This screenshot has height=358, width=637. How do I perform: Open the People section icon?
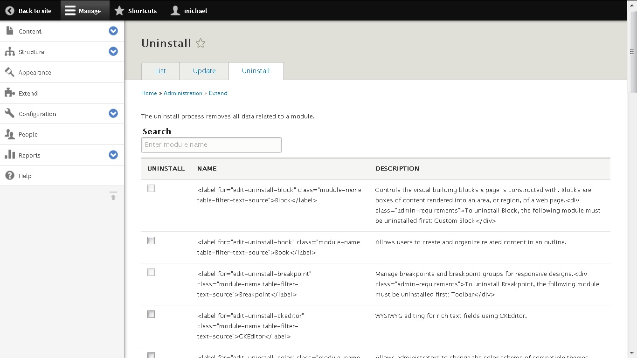[9, 134]
